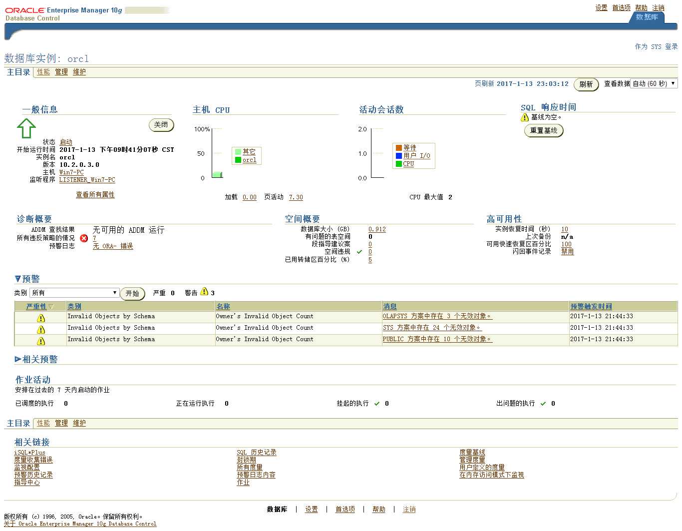Open the 作业 related link
682x531 pixels.
pyautogui.click(x=243, y=483)
